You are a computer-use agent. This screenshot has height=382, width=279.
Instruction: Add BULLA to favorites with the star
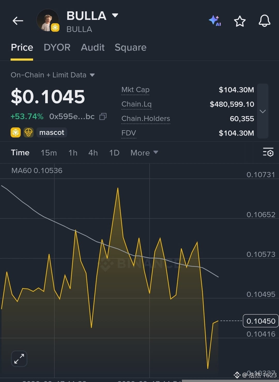[x=240, y=21]
